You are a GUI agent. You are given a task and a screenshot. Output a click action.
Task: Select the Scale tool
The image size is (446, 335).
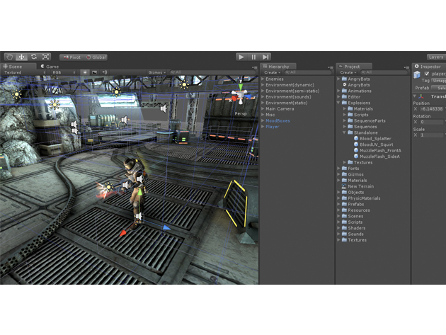click(x=45, y=57)
